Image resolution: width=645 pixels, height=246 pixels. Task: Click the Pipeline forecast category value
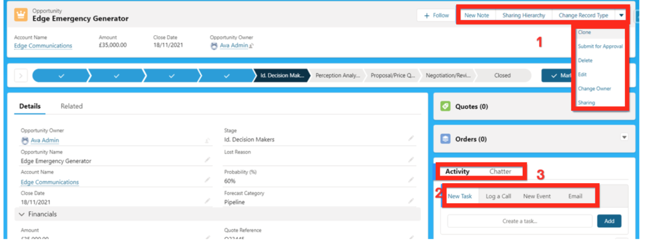tap(234, 202)
